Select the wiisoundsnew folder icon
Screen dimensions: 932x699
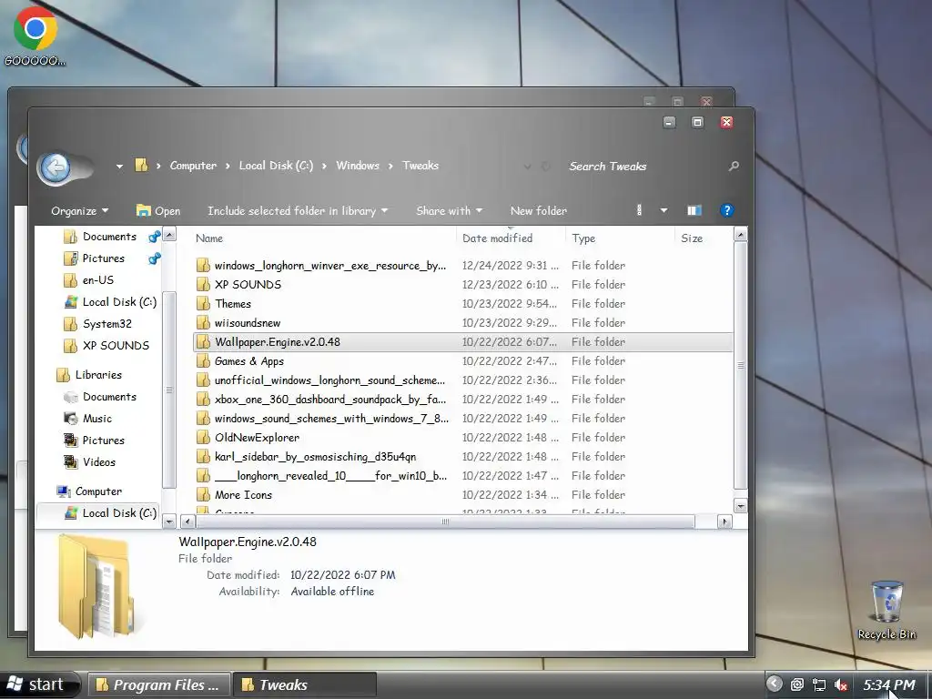(203, 323)
